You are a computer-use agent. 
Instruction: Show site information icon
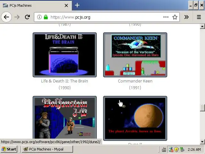tap(39, 17)
